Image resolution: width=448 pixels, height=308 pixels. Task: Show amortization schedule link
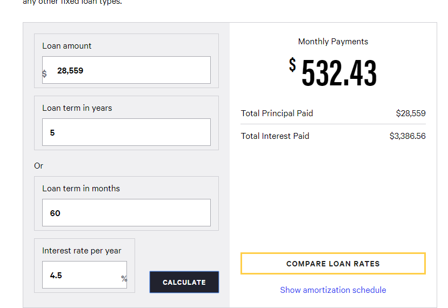click(333, 290)
